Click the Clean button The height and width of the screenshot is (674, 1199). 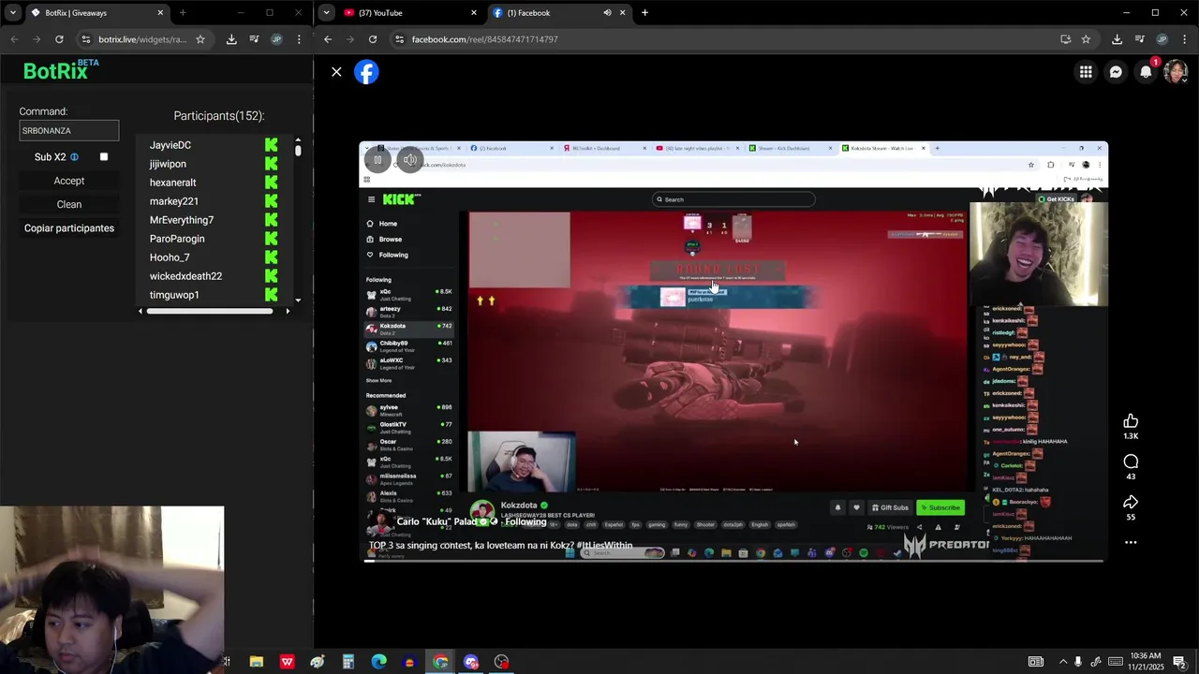(69, 204)
